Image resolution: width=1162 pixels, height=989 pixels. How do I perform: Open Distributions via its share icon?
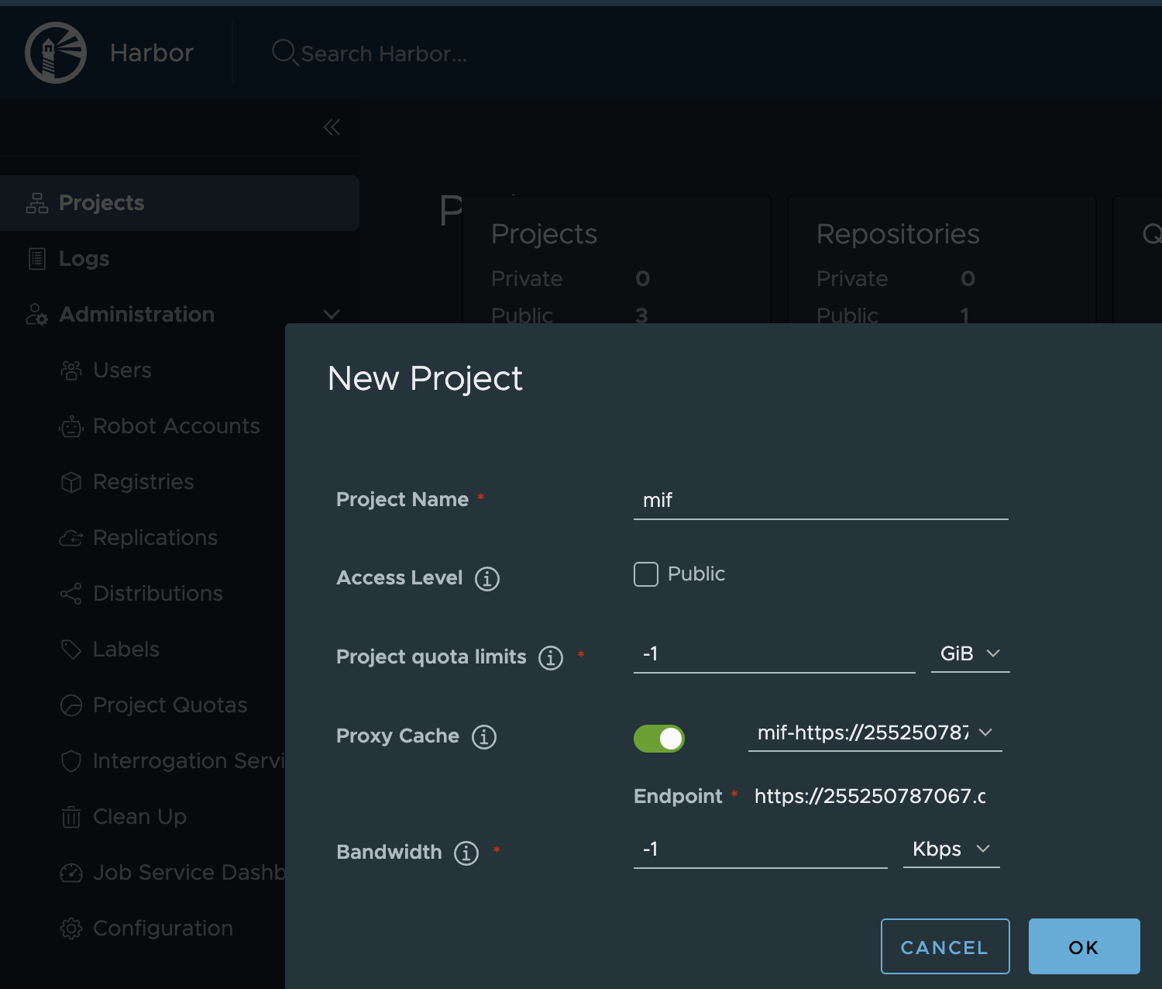pyautogui.click(x=71, y=593)
